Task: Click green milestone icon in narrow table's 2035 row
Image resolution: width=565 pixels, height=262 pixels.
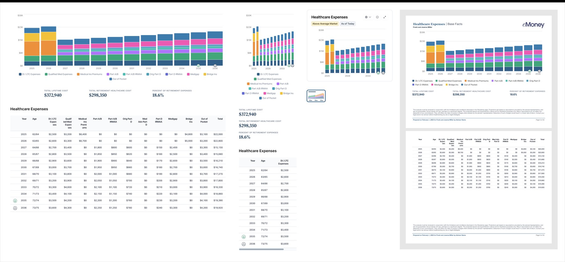Action: coord(244,237)
